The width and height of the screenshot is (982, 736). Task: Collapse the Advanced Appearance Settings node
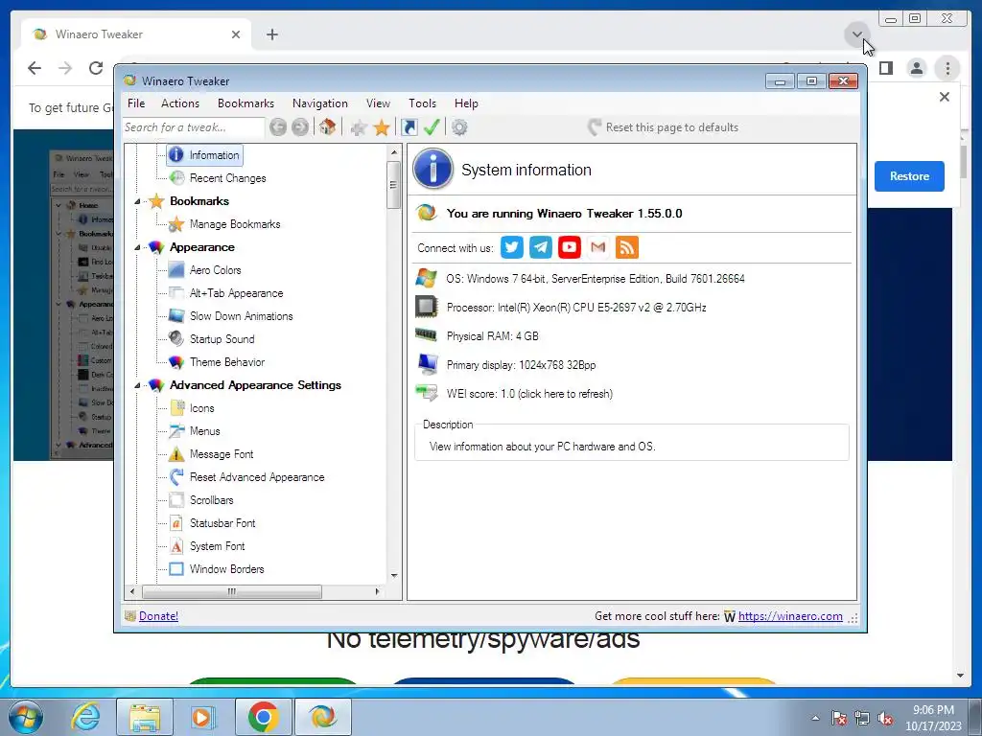137,385
